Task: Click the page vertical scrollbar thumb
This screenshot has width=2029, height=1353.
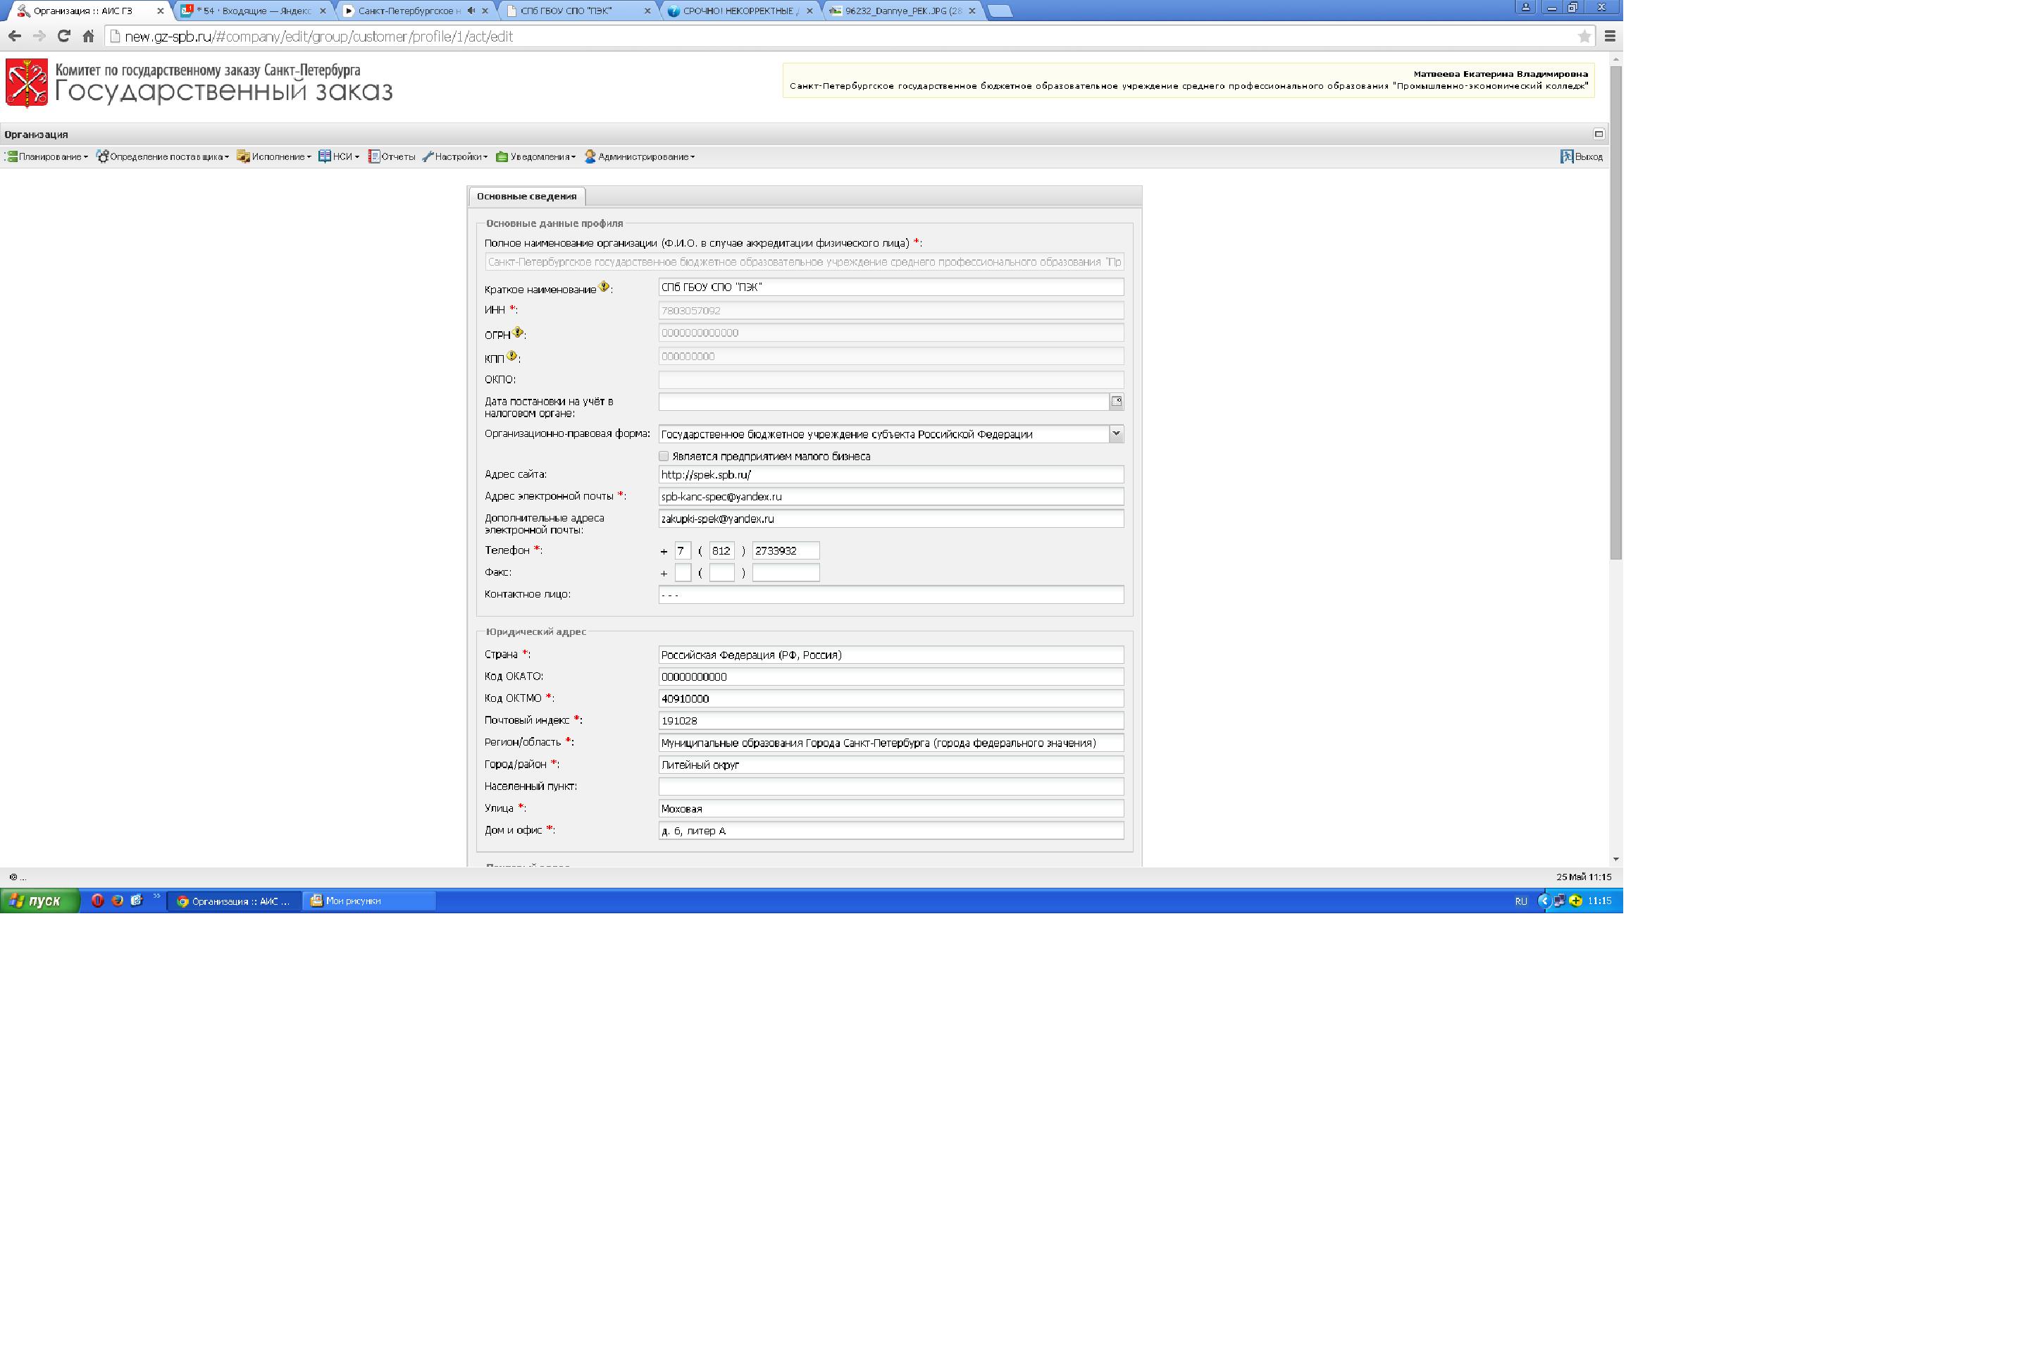Action: [x=1615, y=311]
